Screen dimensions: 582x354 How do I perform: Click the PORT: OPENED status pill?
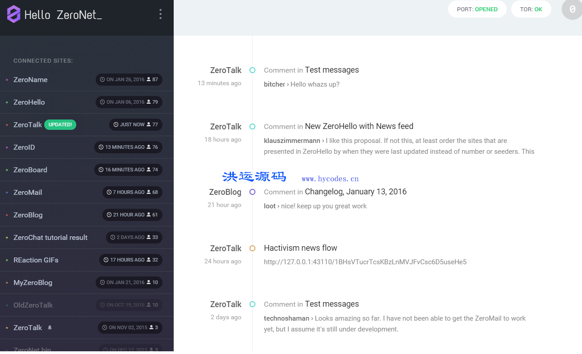[x=477, y=9]
